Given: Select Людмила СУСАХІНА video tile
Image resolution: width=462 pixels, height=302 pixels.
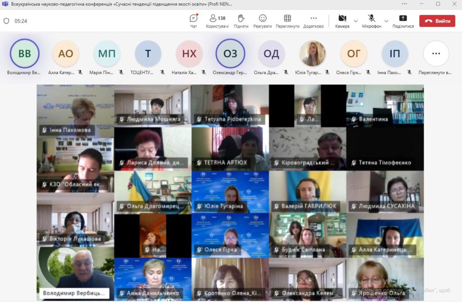Looking at the screenshot, I should pyautogui.click(x=385, y=191).
